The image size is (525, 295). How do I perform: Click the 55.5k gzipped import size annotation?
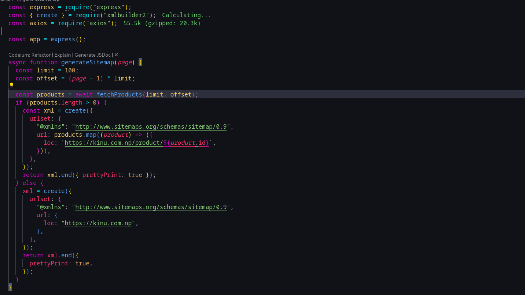[161, 23]
